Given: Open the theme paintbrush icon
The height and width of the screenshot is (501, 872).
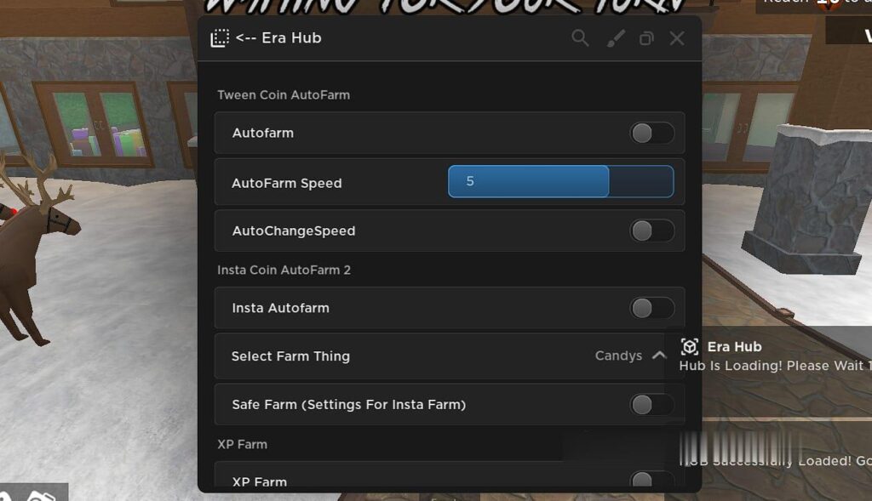Looking at the screenshot, I should click(615, 38).
